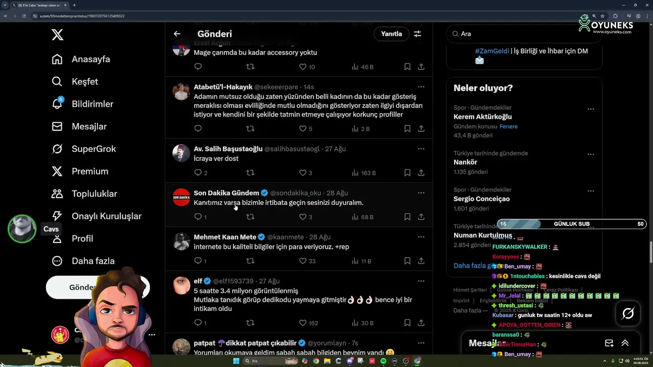Open the Profil sidebar item
Viewport: 653px width, 367px height.
(x=72, y=239)
